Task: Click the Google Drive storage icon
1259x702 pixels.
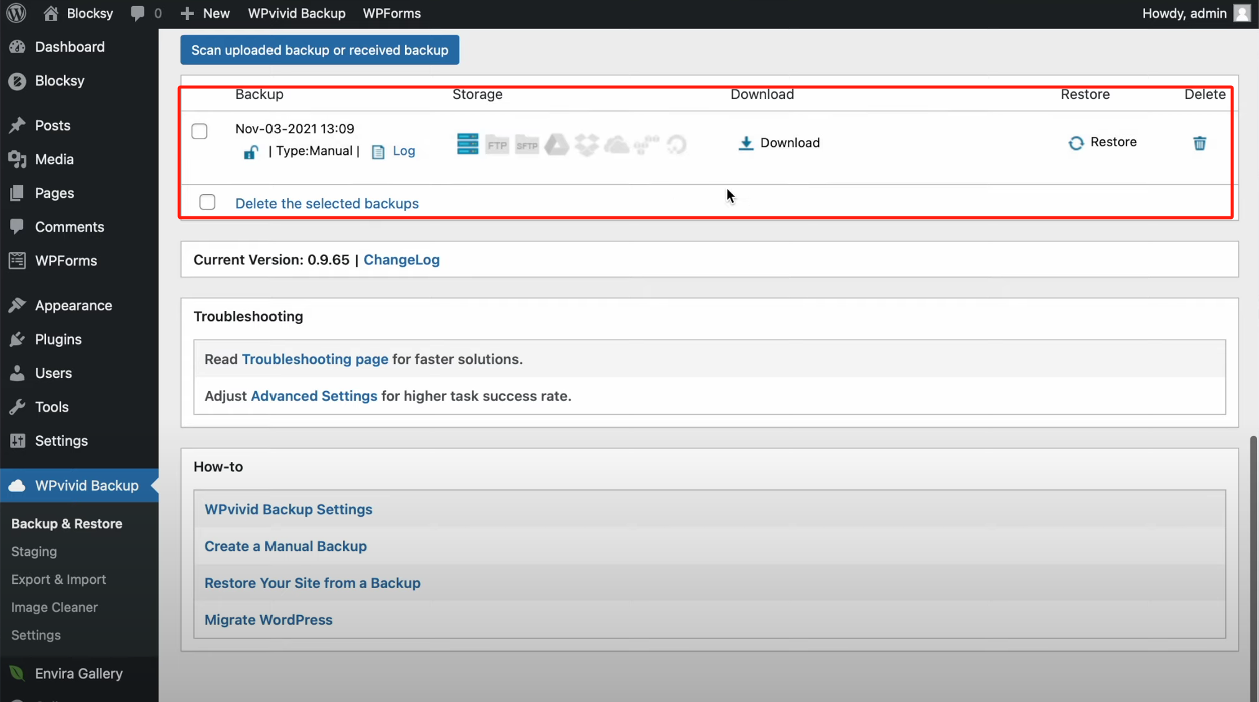Action: (556, 145)
